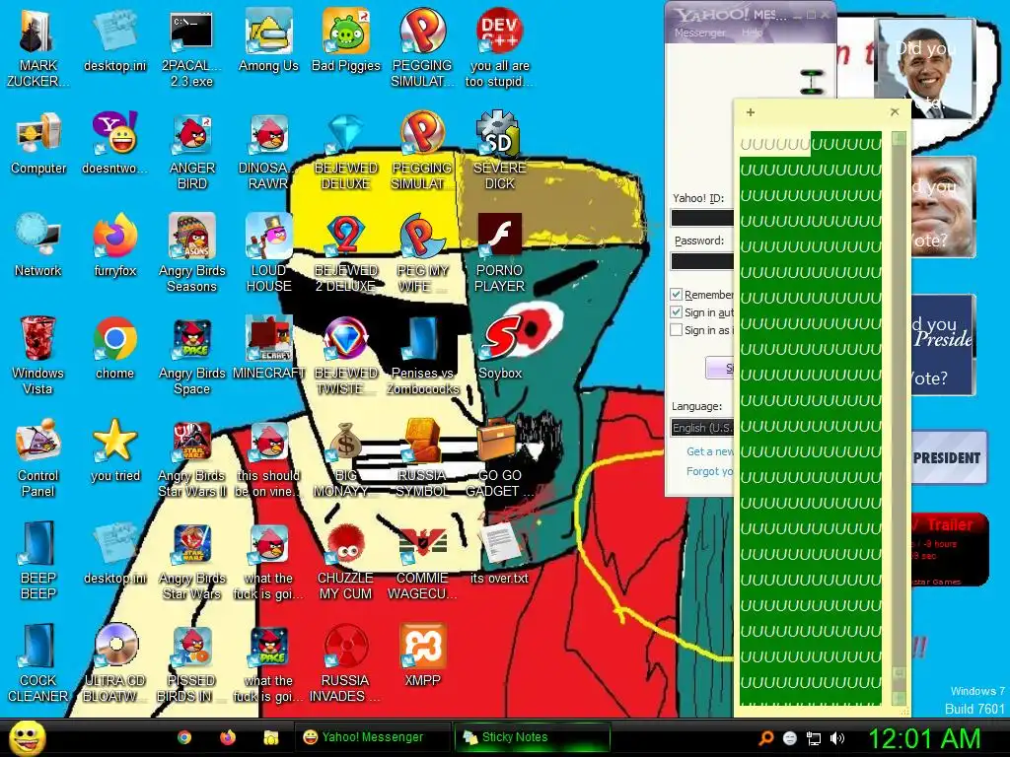Open the Help menu in Yahoo Messenger

(753, 33)
